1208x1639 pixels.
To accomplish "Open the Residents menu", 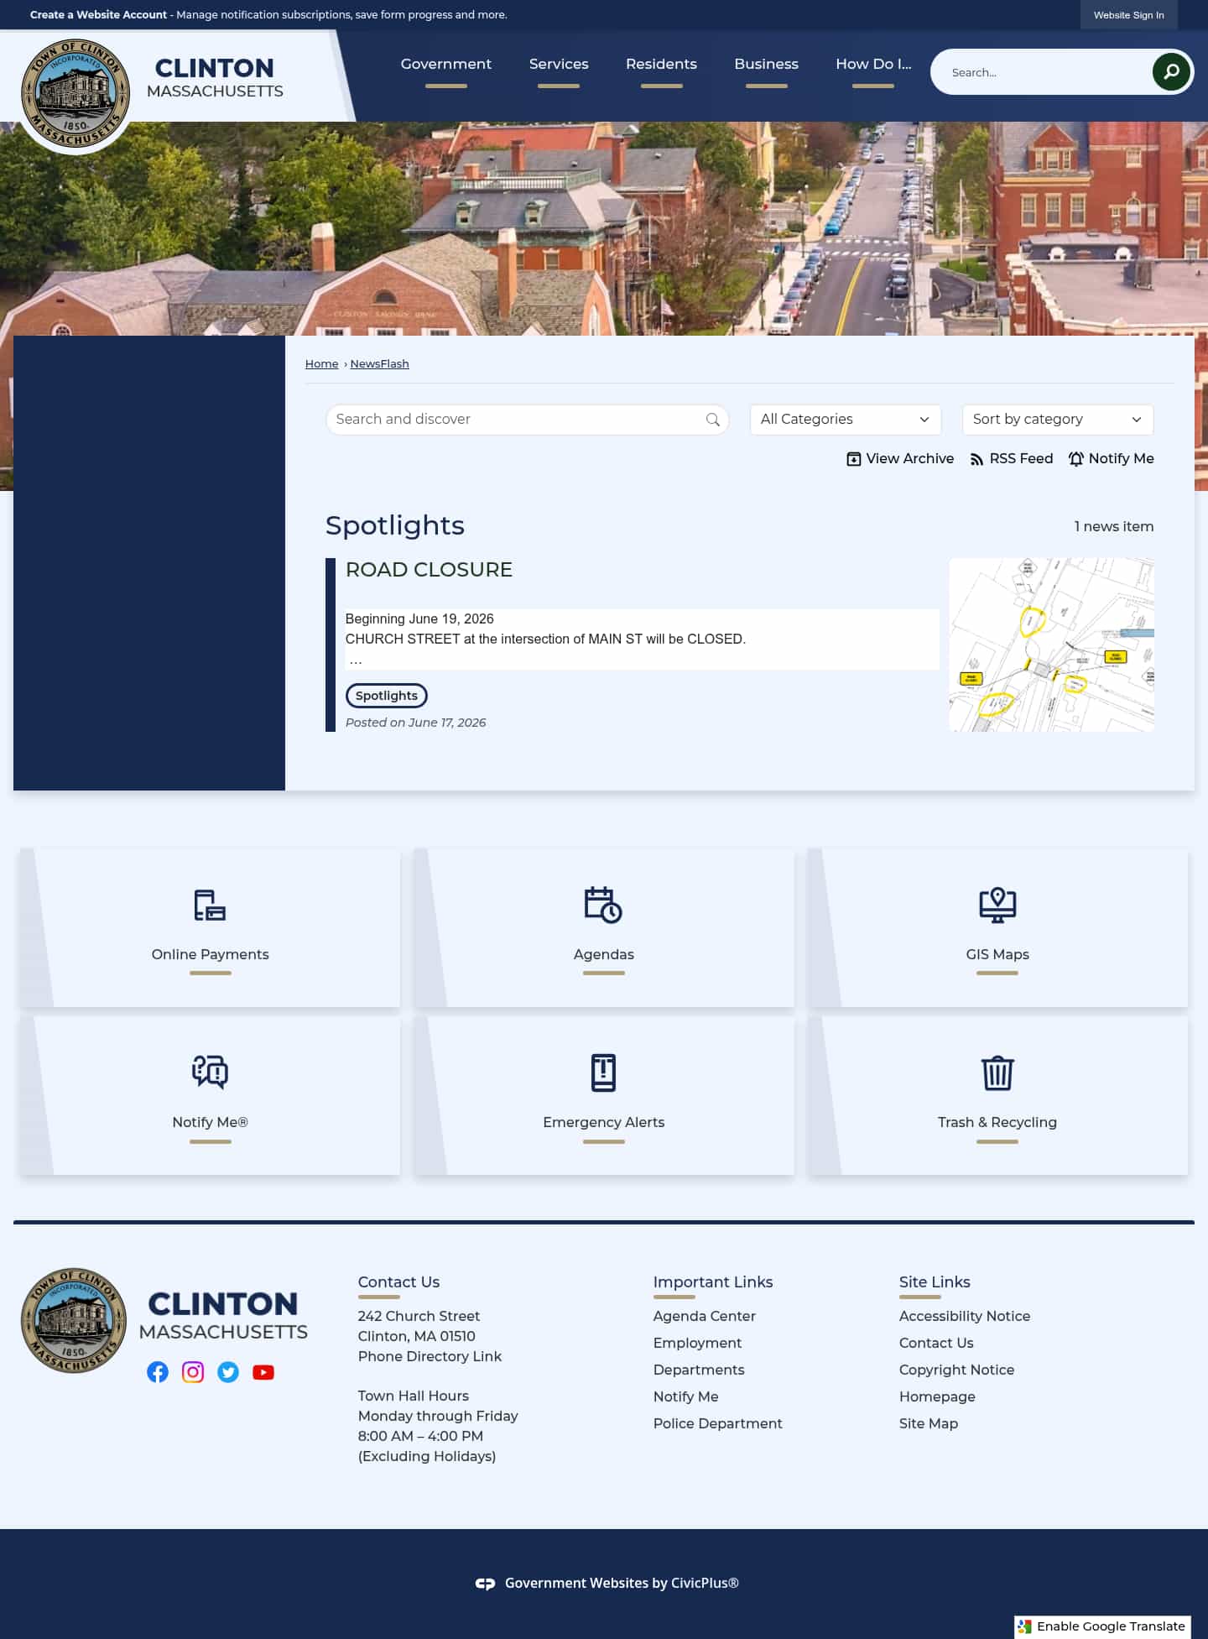I will pos(661,65).
